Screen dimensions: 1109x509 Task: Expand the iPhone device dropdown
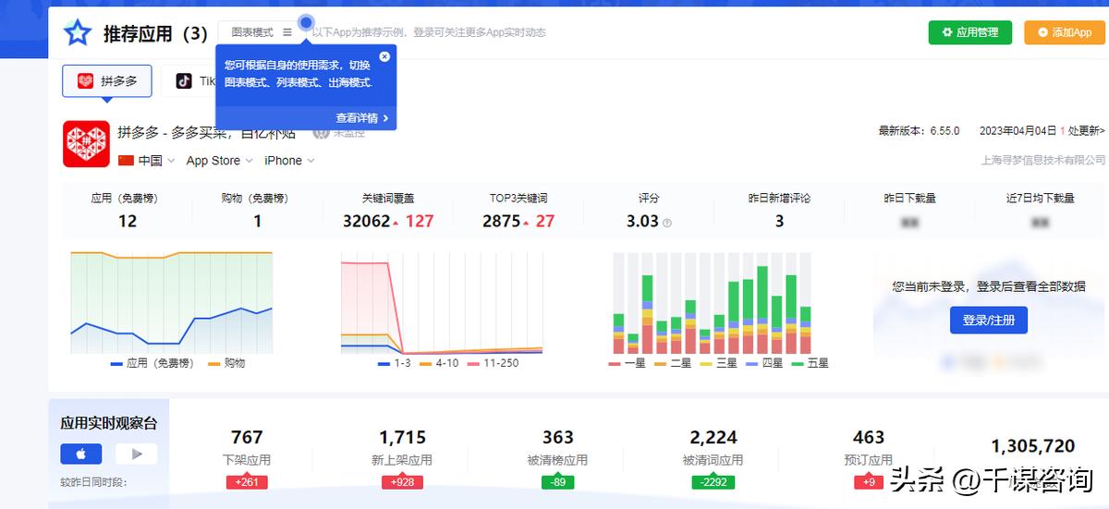click(289, 161)
